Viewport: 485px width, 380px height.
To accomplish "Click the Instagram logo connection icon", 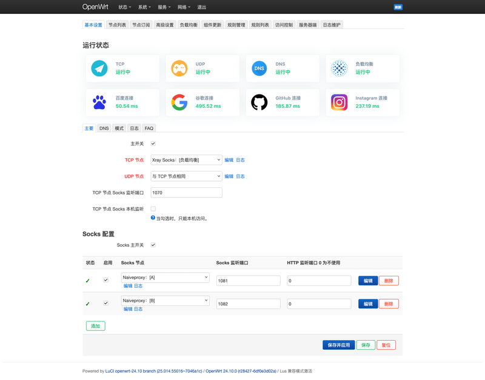I will tap(339, 102).
